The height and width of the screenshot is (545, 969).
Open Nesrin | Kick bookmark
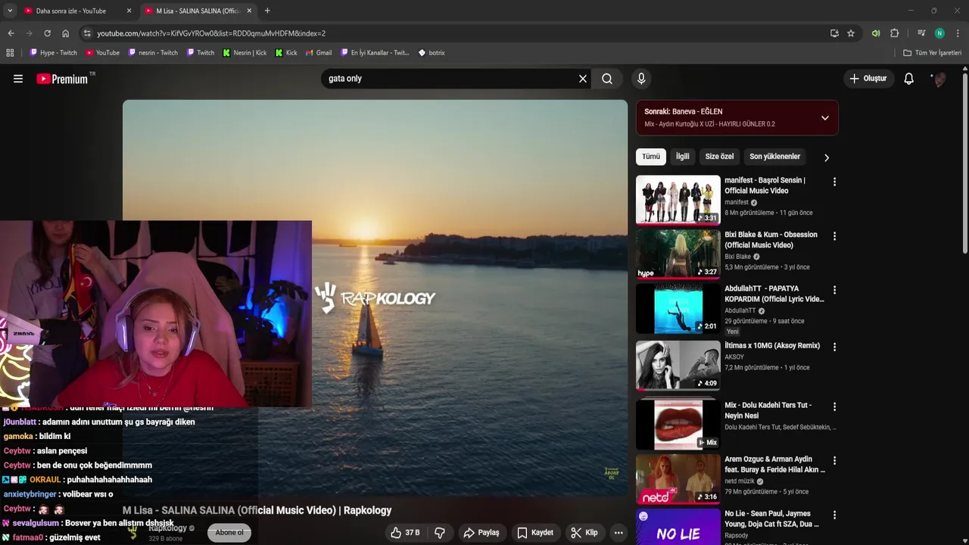245,53
